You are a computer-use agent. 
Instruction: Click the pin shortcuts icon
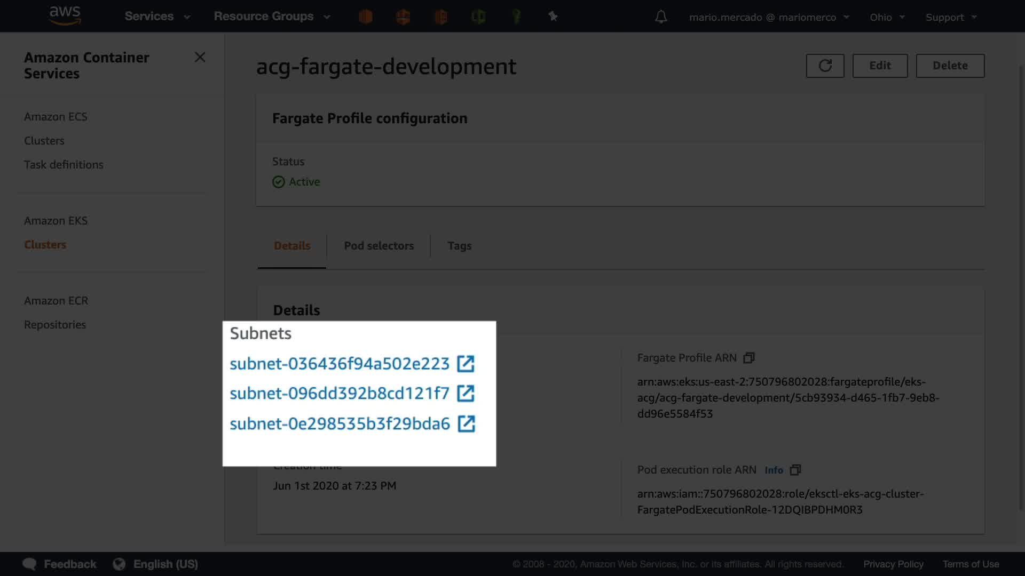pyautogui.click(x=553, y=17)
